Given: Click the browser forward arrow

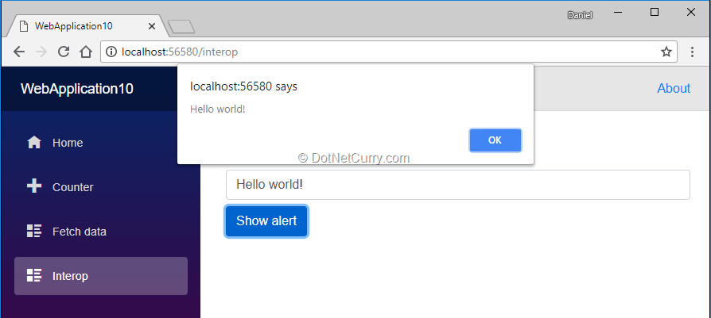Looking at the screenshot, I should pos(41,52).
